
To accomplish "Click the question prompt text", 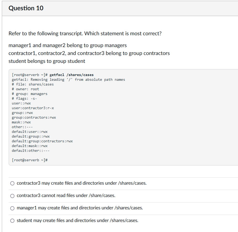I will tap(85, 33).
